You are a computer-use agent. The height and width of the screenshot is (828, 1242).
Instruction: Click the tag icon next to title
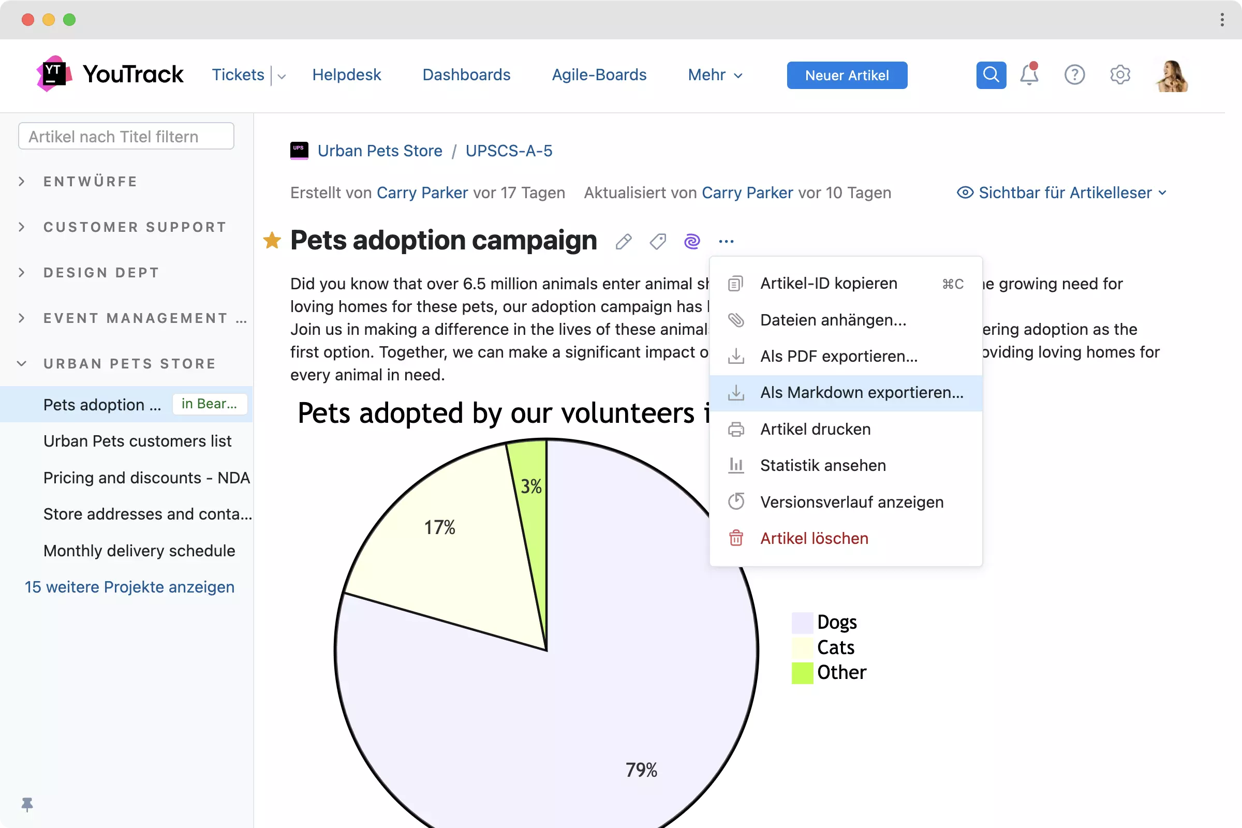coord(657,241)
